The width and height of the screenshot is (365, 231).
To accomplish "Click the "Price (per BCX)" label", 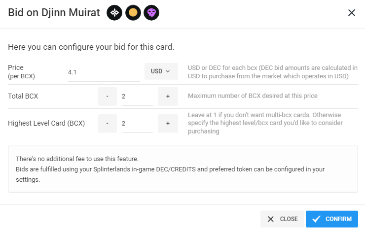I will [x=21, y=71].
